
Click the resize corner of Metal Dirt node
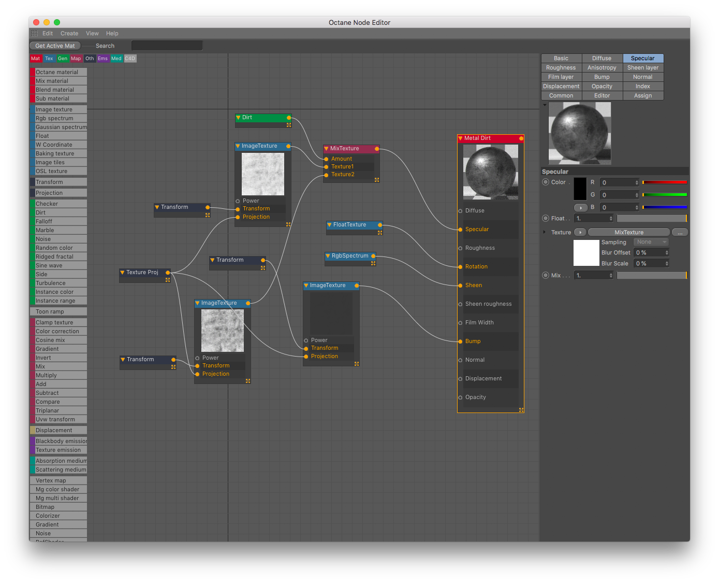coord(521,410)
